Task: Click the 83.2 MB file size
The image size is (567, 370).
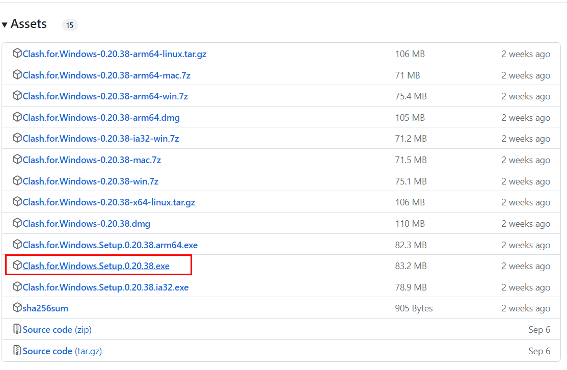Action: click(x=411, y=266)
